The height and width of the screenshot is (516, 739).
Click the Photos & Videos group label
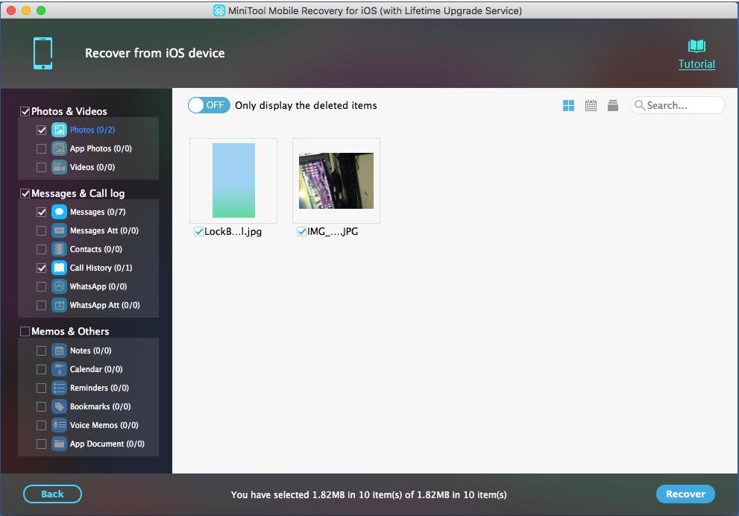tap(69, 111)
